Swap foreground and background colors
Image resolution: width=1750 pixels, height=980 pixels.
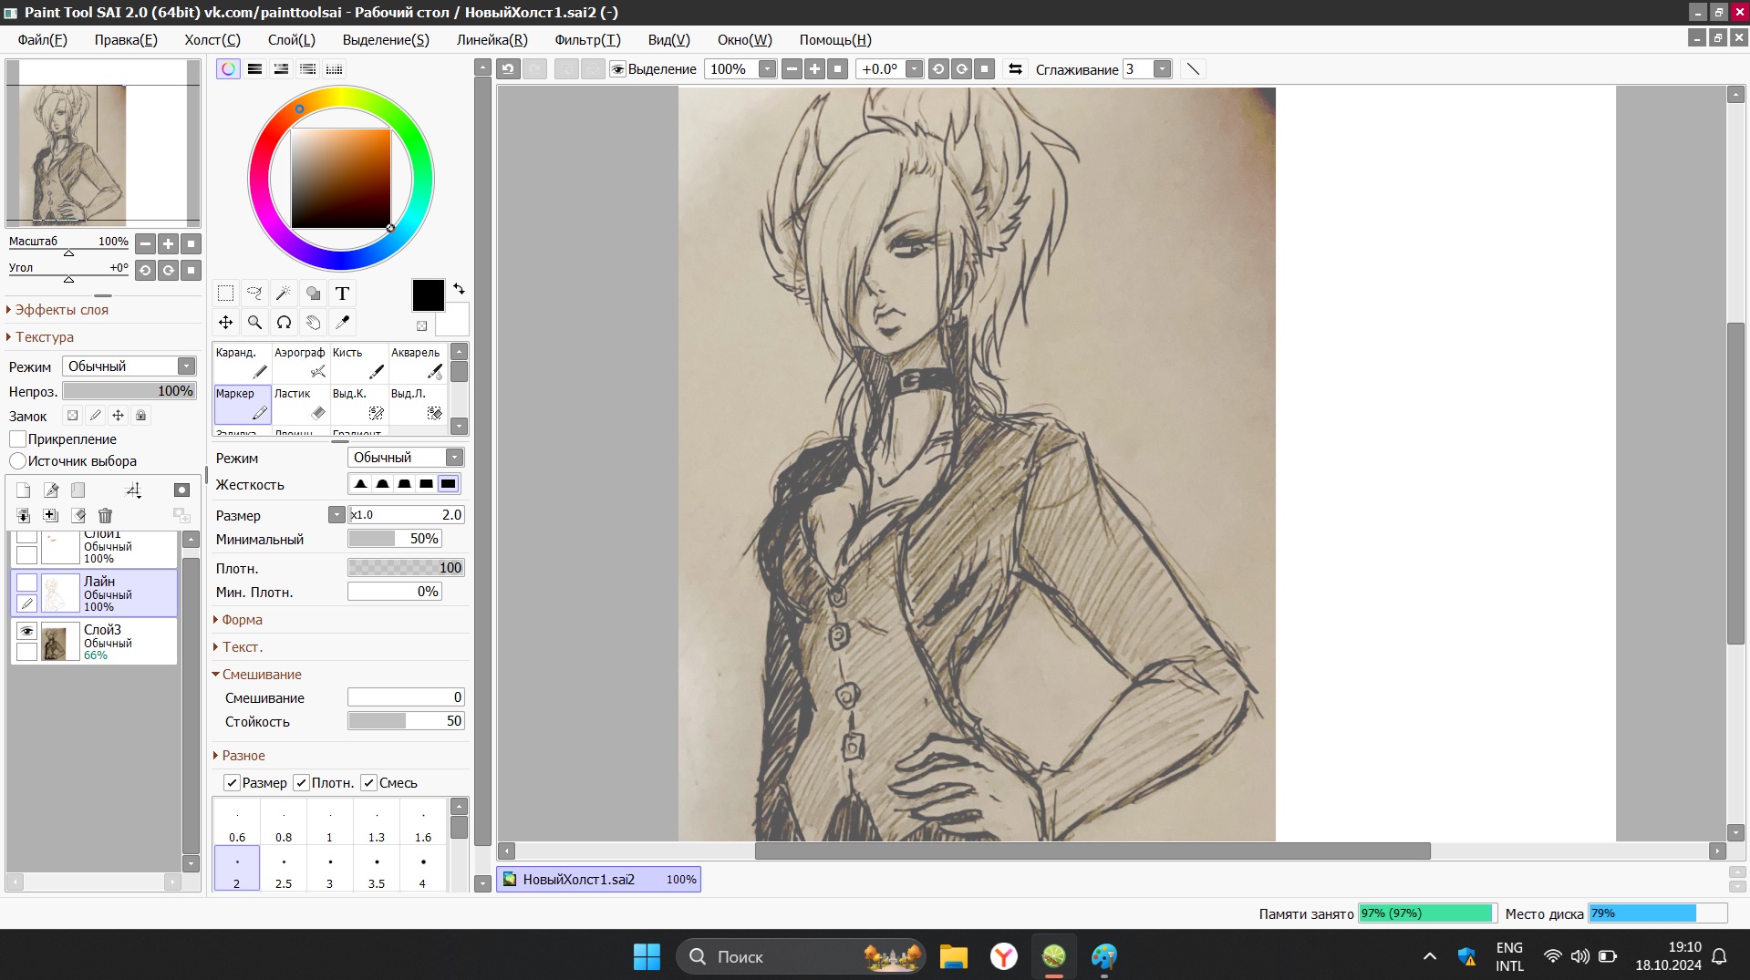click(459, 289)
